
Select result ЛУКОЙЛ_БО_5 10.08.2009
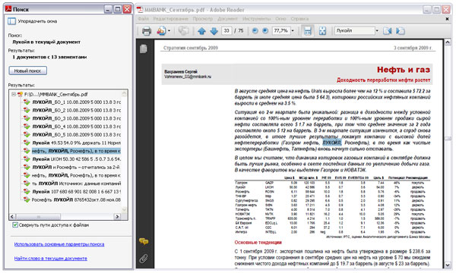[76, 135]
